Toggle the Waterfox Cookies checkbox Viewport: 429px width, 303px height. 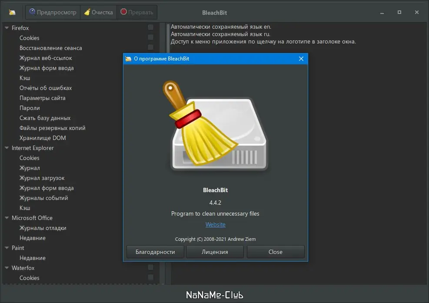[150, 277]
